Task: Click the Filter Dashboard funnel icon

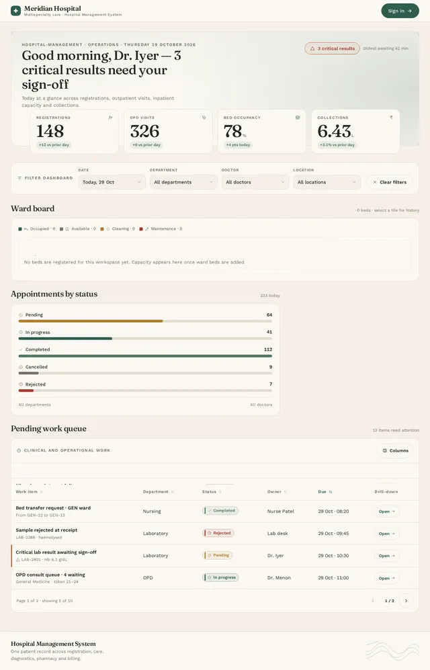Action: [x=19, y=178]
